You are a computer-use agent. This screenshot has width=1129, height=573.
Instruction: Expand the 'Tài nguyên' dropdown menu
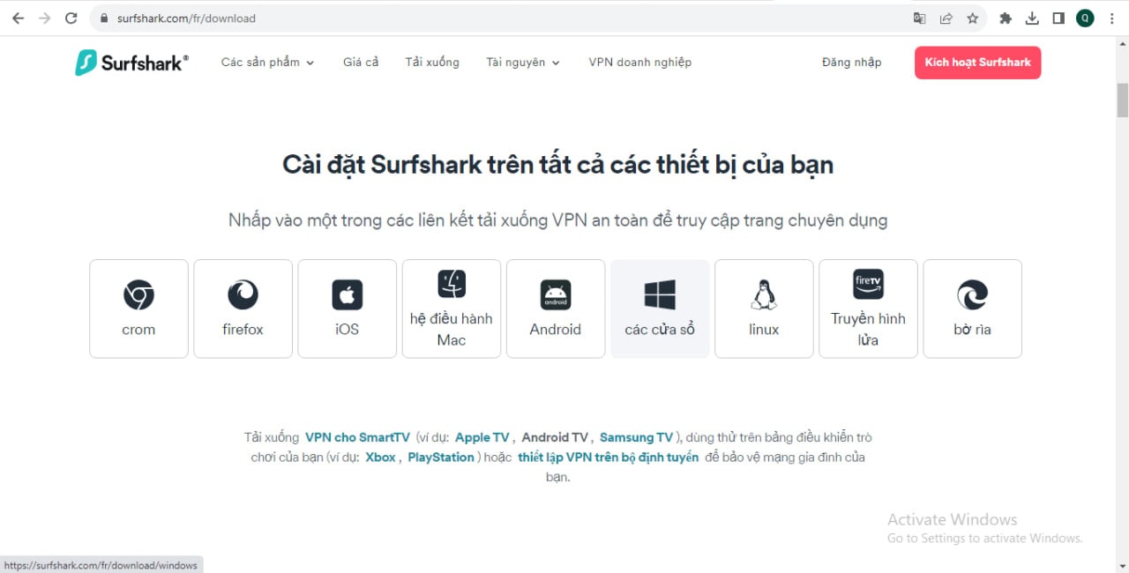522,63
